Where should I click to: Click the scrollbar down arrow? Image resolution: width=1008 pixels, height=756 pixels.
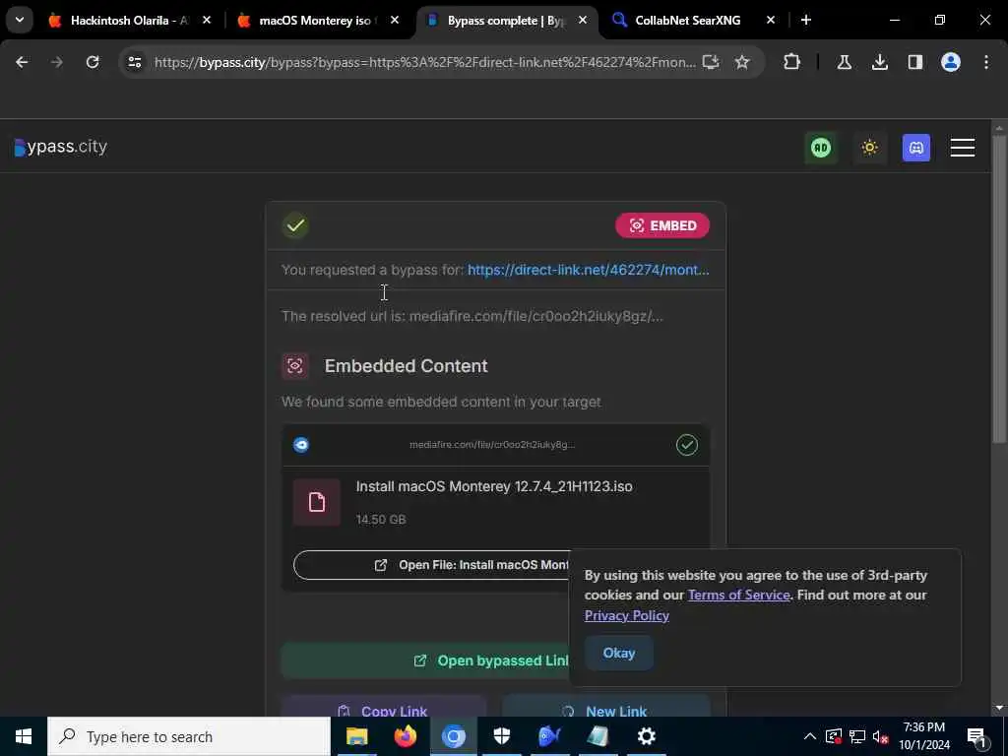click(999, 709)
